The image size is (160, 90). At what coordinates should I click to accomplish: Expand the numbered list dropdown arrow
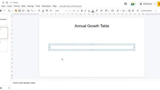pyautogui.click(x=126, y=11)
